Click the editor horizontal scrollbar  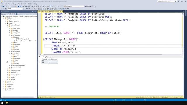103,55
